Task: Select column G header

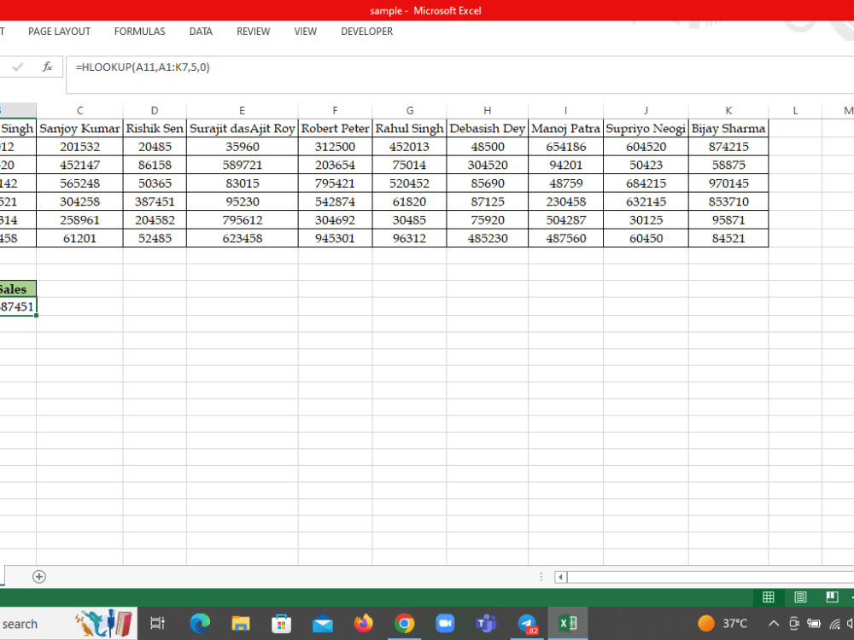Action: tap(410, 110)
